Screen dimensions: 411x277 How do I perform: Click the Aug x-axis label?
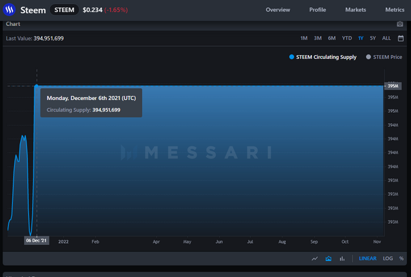pos(282,242)
